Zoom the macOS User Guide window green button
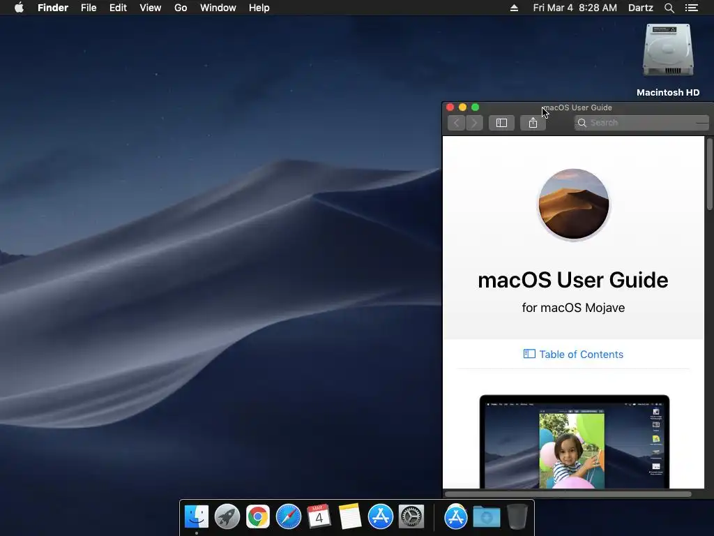 (476, 107)
